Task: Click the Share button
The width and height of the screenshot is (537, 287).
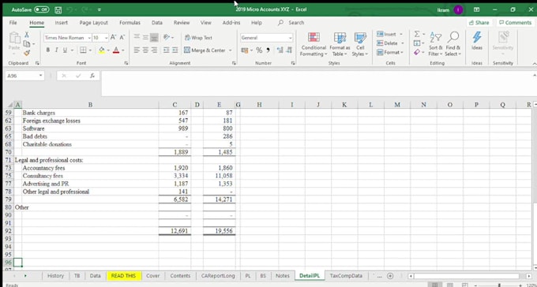Action: [479, 23]
